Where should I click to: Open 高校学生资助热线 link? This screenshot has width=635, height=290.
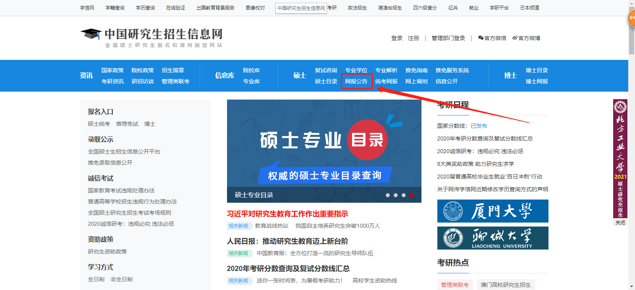[x=375, y=280]
